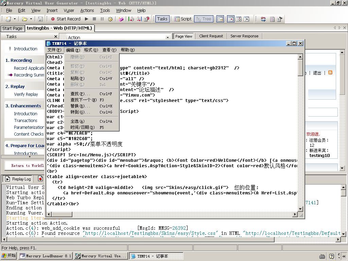Click the Stop square toolbar icon
The image size is (348, 261).
(x=94, y=19)
